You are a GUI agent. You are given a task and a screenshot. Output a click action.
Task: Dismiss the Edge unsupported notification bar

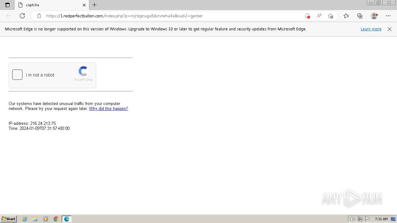click(x=390, y=29)
